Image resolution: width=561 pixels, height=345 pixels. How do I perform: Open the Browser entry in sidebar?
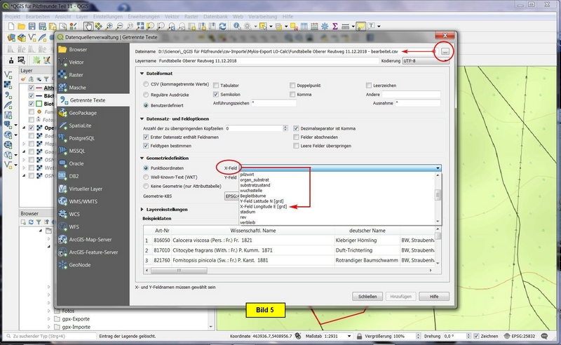[x=78, y=50]
